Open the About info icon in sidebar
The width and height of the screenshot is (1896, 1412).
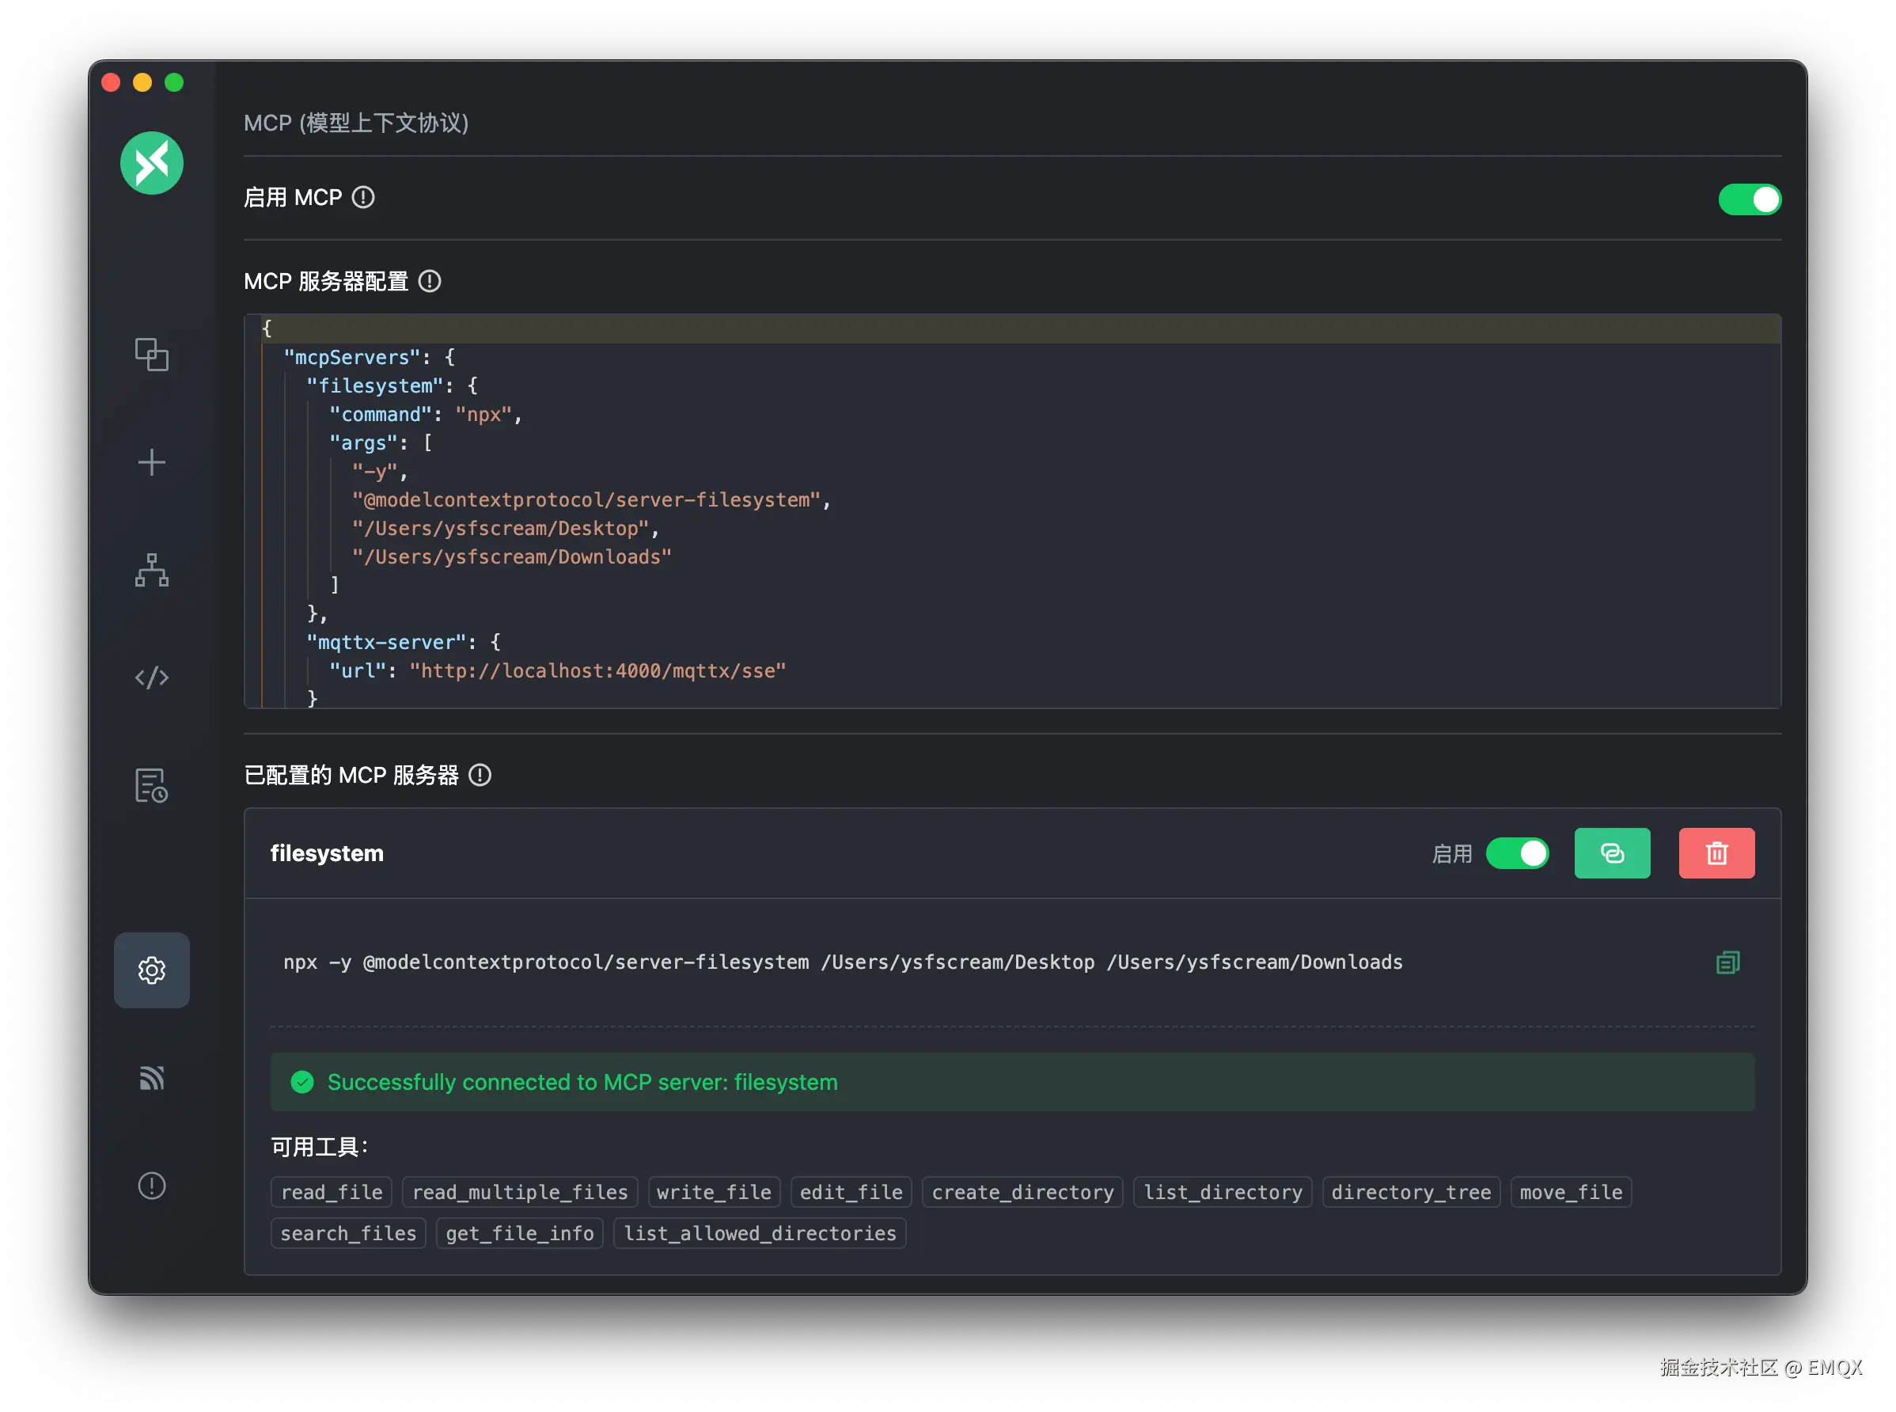point(151,1186)
